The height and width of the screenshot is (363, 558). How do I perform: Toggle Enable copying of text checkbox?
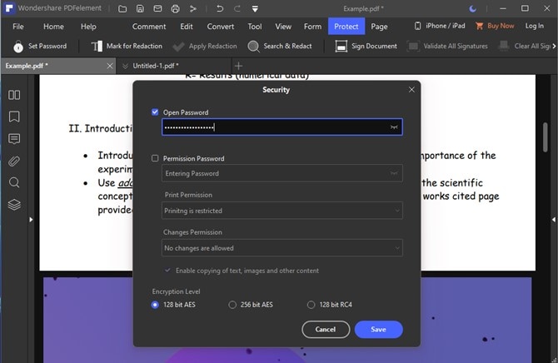167,271
